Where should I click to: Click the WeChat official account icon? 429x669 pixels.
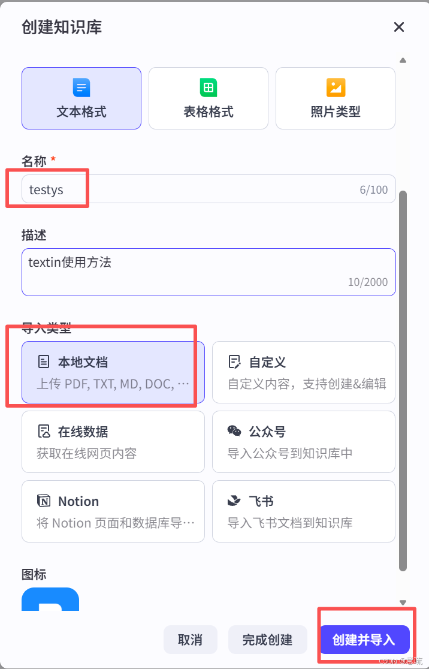[x=235, y=432]
